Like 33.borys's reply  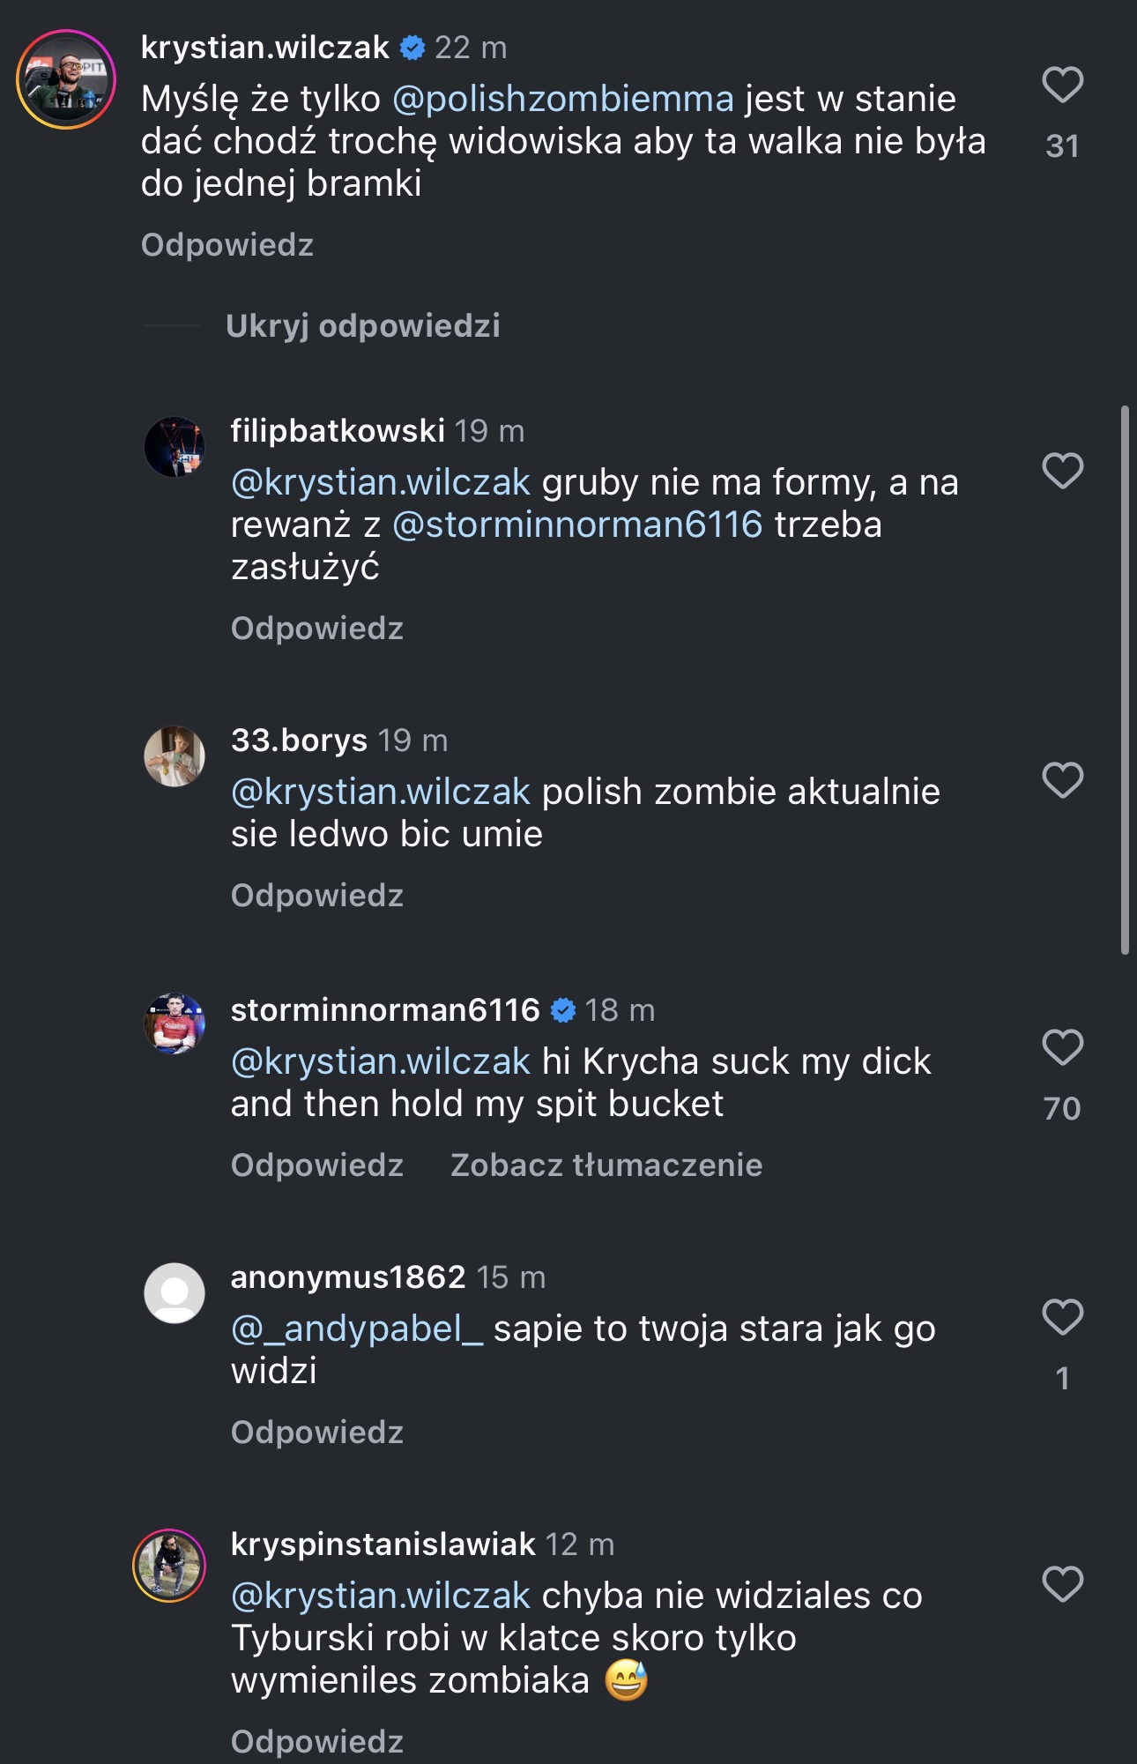pyautogui.click(x=1062, y=780)
